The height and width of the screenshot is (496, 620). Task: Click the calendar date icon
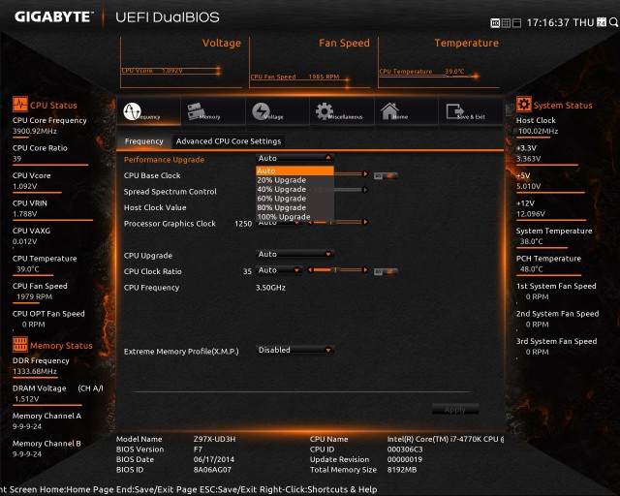coord(602,22)
